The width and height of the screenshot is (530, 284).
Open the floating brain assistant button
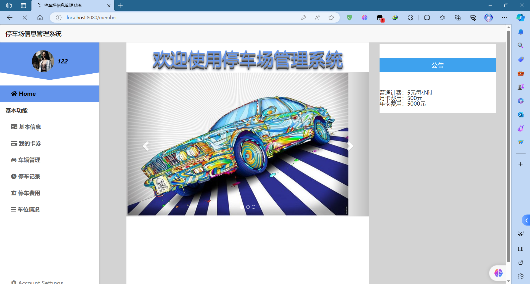click(x=498, y=273)
